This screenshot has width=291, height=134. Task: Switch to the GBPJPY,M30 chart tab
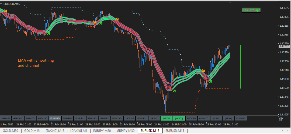point(126,131)
